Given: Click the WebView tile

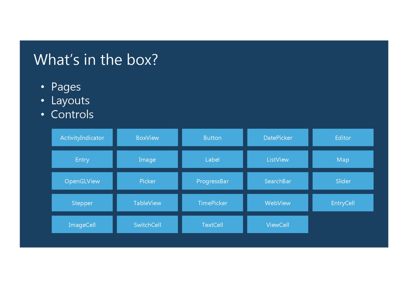Looking at the screenshot, I should (278, 202).
